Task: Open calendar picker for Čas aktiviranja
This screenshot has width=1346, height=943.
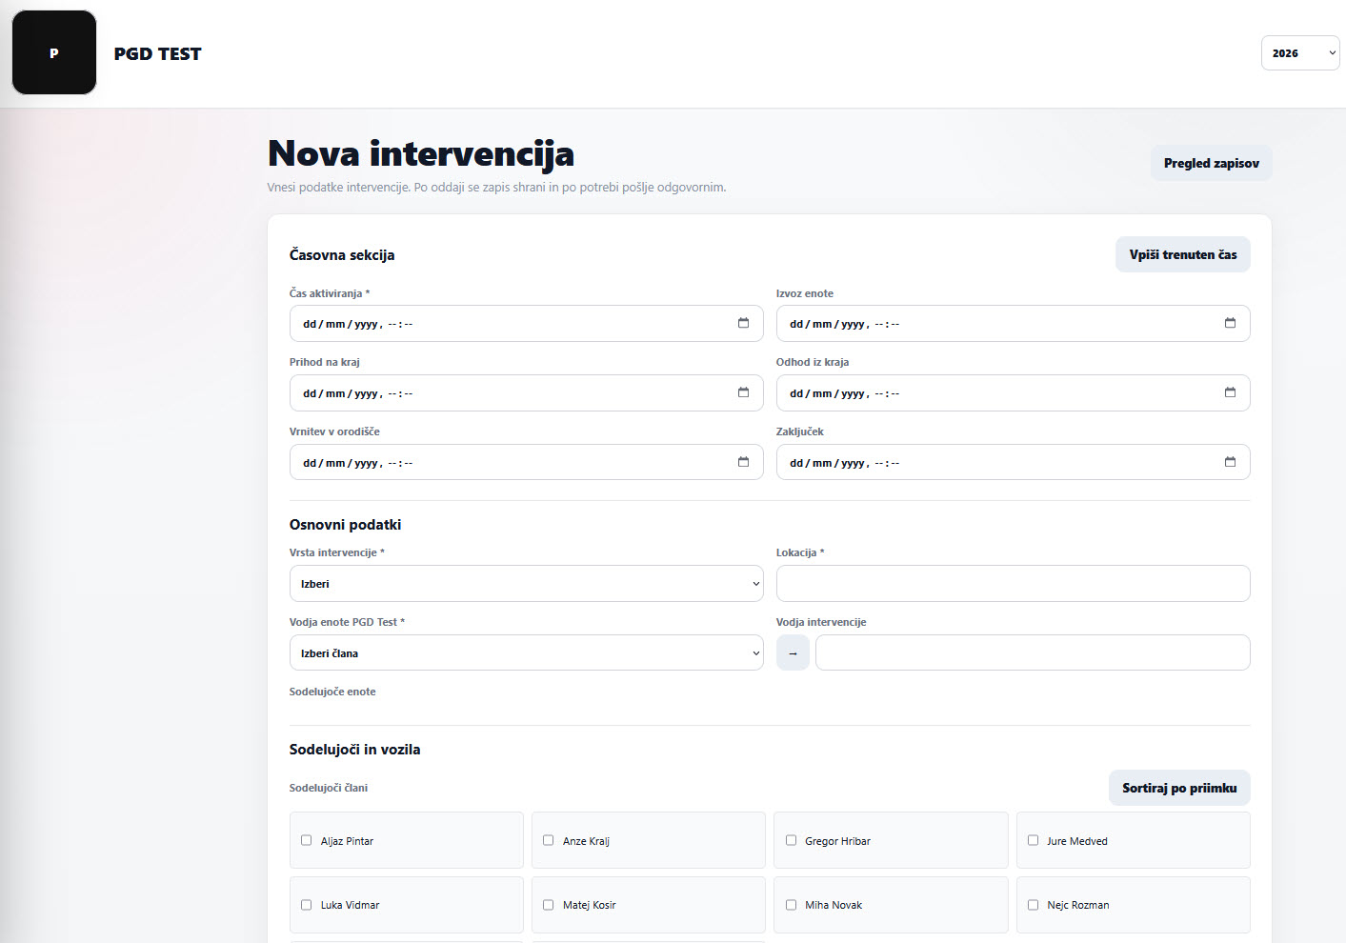Action: (743, 323)
